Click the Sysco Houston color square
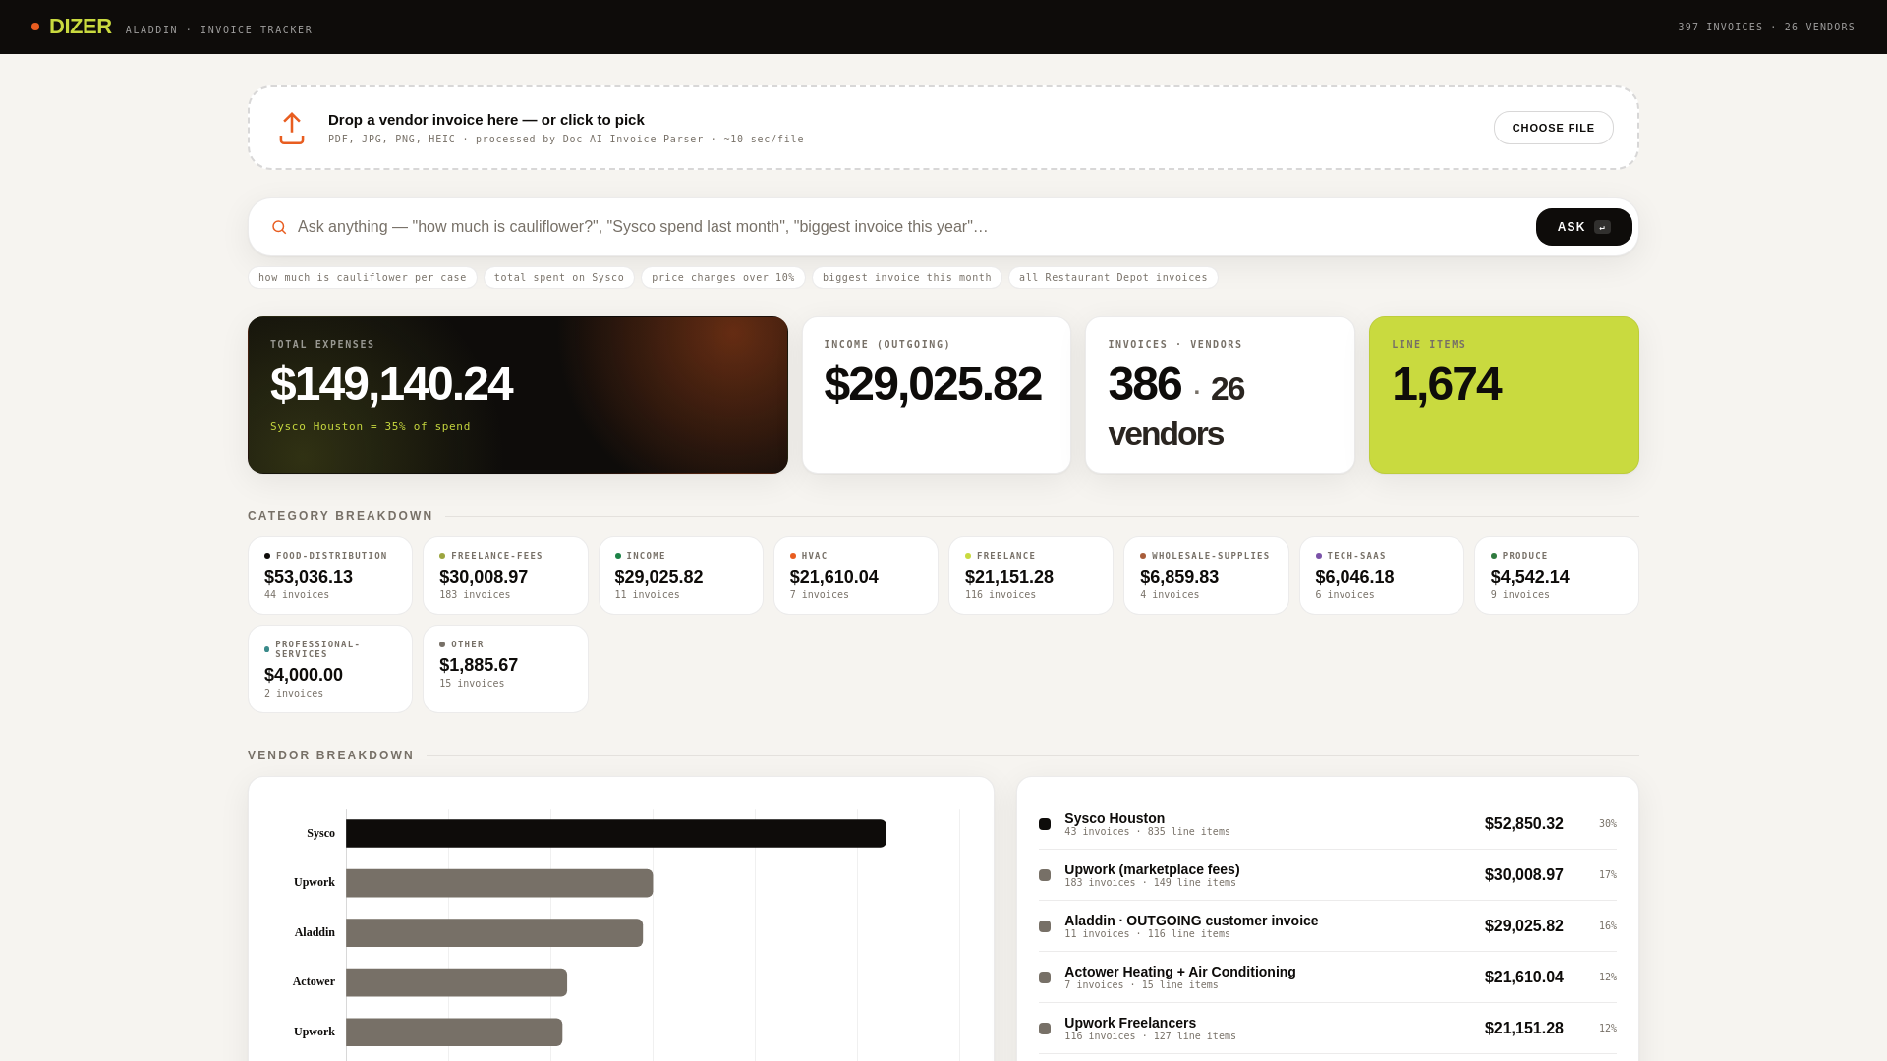The width and height of the screenshot is (1887, 1061). click(x=1045, y=824)
